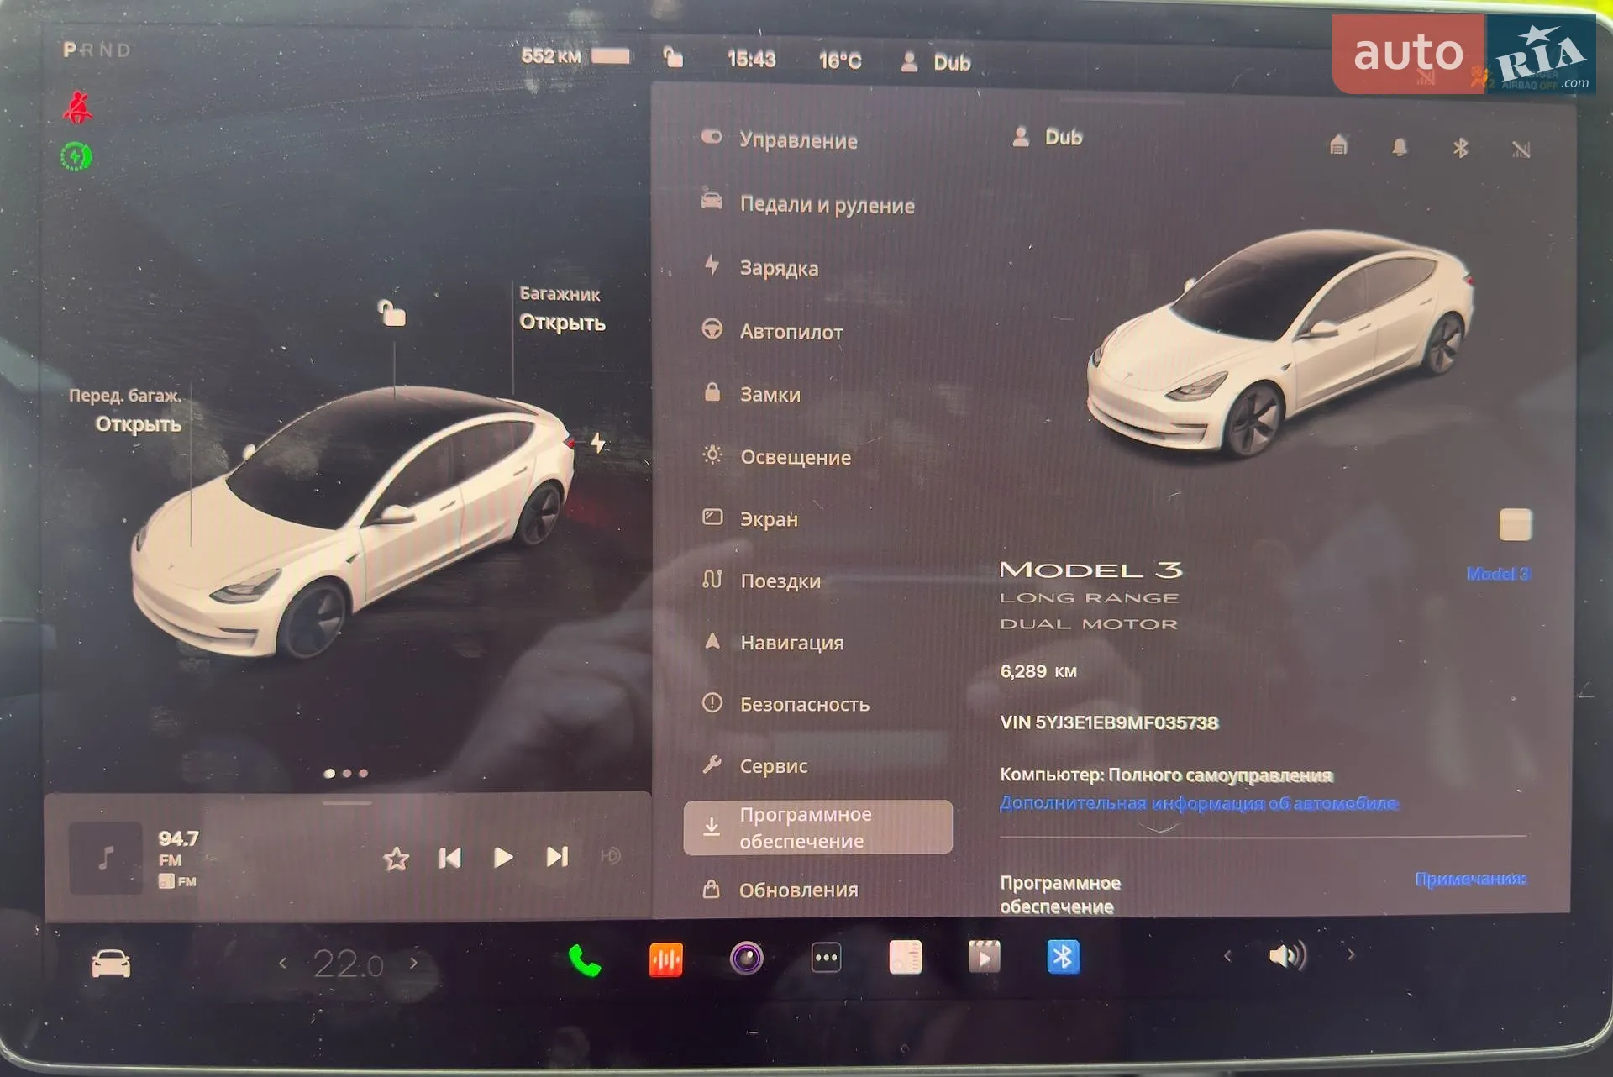Screen dimensions: 1613x1077
Task: Tap the no-signal connectivity icon
Action: (x=1521, y=150)
